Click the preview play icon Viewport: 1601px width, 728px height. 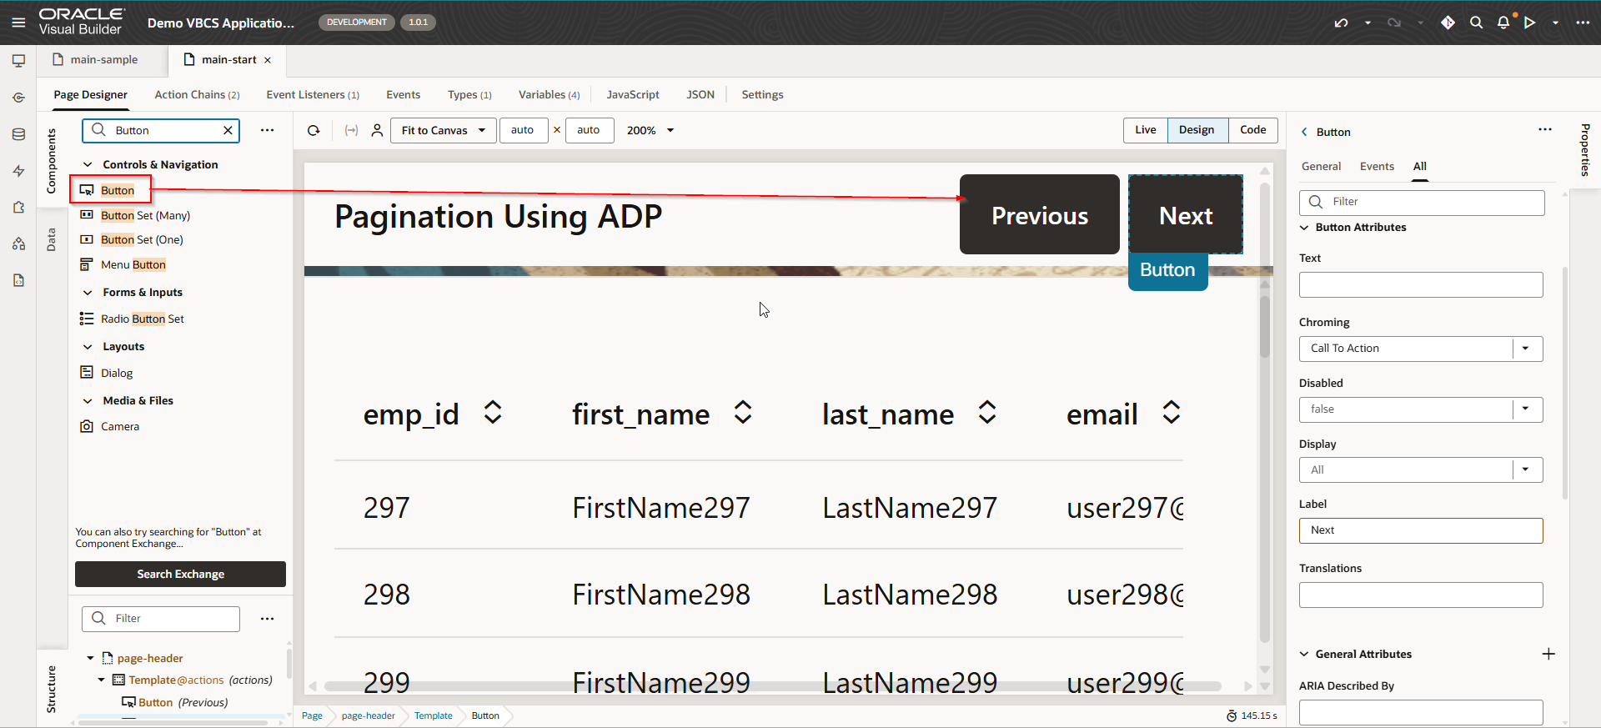coord(1530,23)
